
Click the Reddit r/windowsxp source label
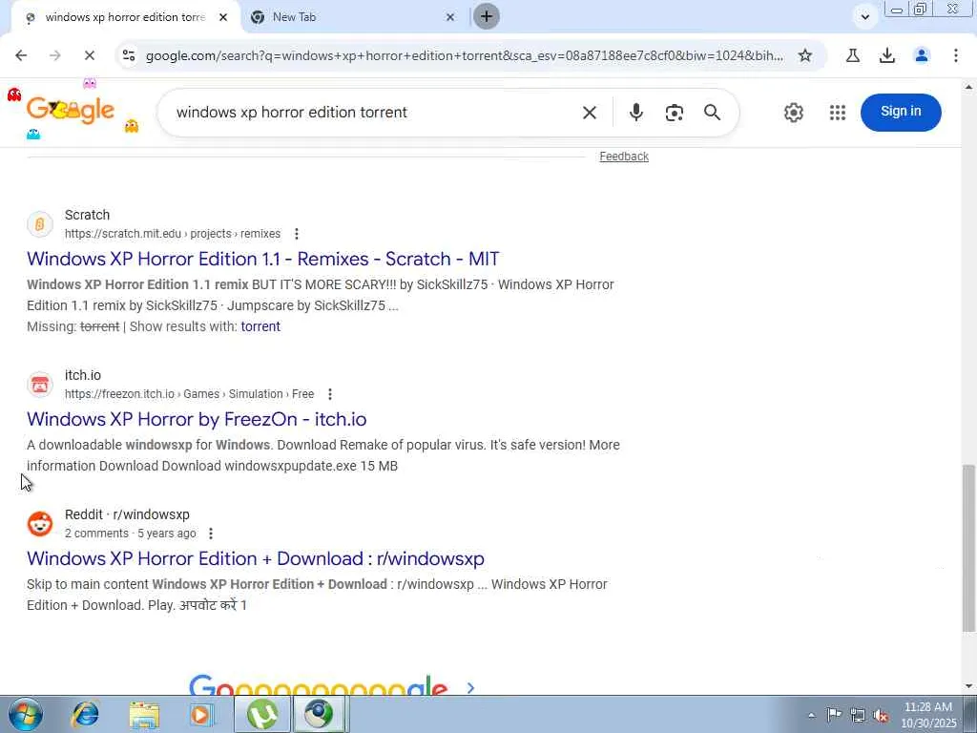tap(127, 514)
